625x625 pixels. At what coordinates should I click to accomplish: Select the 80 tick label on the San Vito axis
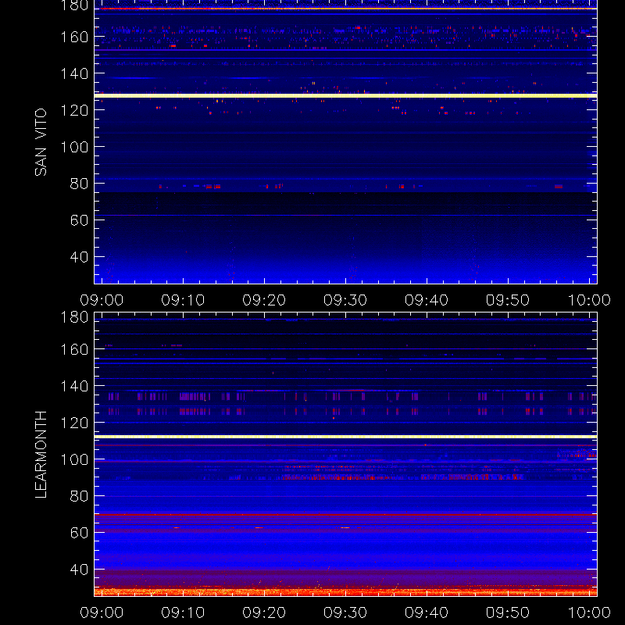coord(79,184)
